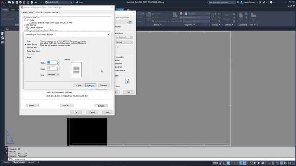Click Help button in Page Setup dialog
This screenshot has height=166, width=296.
click(129, 92)
